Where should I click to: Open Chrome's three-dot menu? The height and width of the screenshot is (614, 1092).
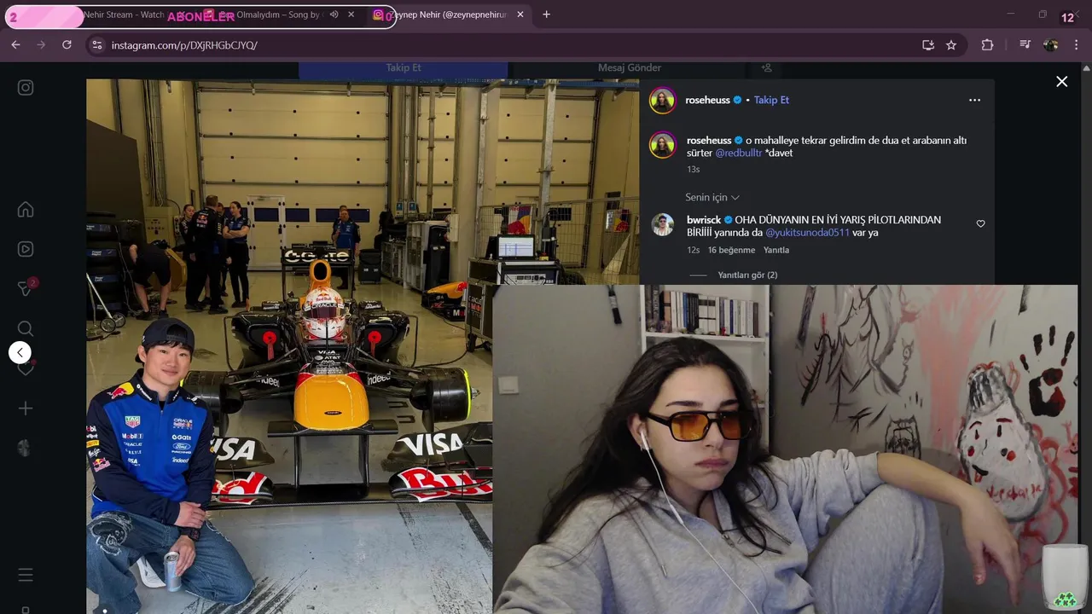click(1077, 45)
